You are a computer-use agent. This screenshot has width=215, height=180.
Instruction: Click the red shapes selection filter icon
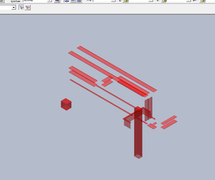(28, 7)
